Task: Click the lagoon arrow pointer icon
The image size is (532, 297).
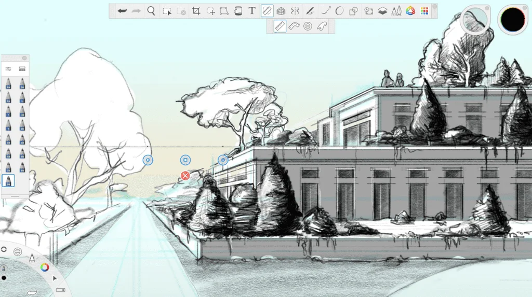Action: (x=55, y=278)
